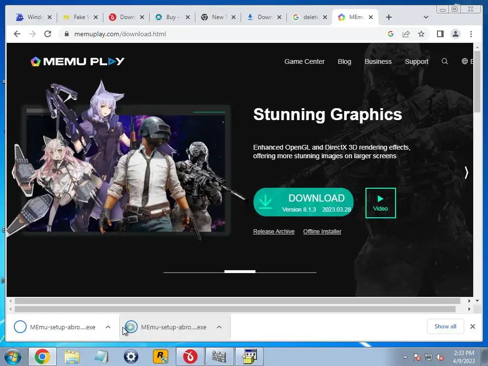Show all downloads
Image resolution: width=488 pixels, height=366 pixels.
446,326
